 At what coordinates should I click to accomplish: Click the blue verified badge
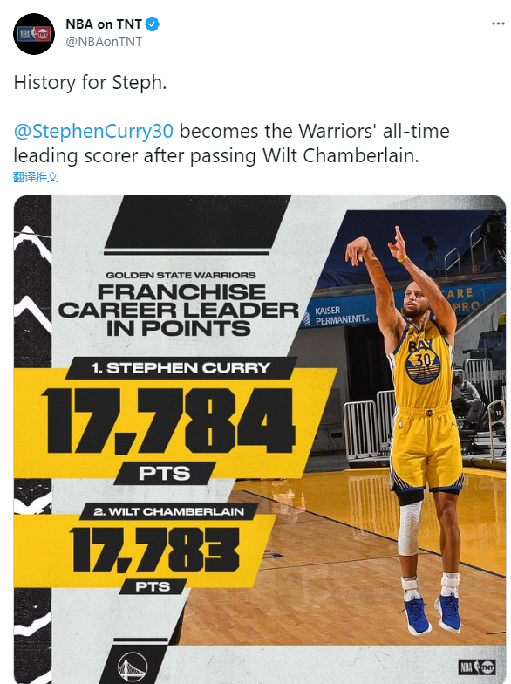coord(152,24)
